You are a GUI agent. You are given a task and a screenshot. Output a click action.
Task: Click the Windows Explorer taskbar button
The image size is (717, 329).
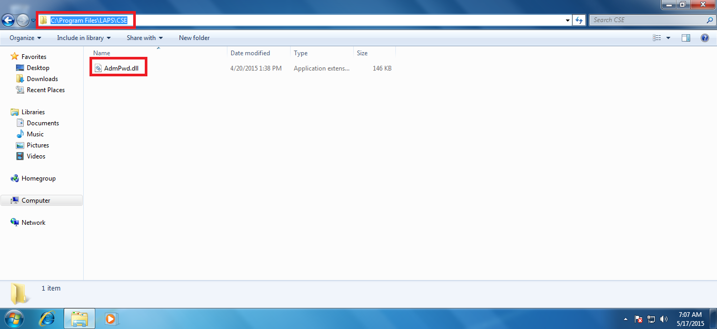point(79,318)
